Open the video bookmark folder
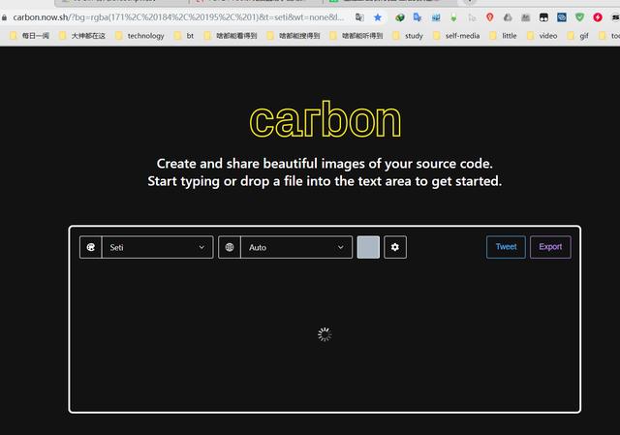 coord(542,36)
